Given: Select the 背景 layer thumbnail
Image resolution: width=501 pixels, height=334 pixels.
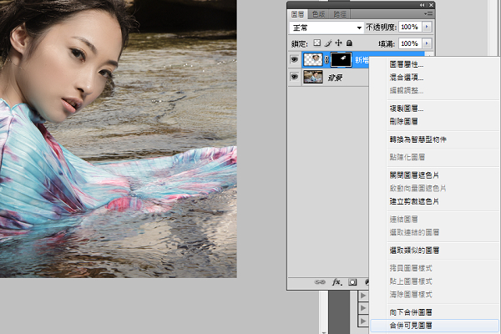Looking at the screenshot, I should click(x=313, y=77).
